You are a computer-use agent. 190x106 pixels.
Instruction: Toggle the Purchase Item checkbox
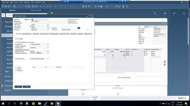69,23
